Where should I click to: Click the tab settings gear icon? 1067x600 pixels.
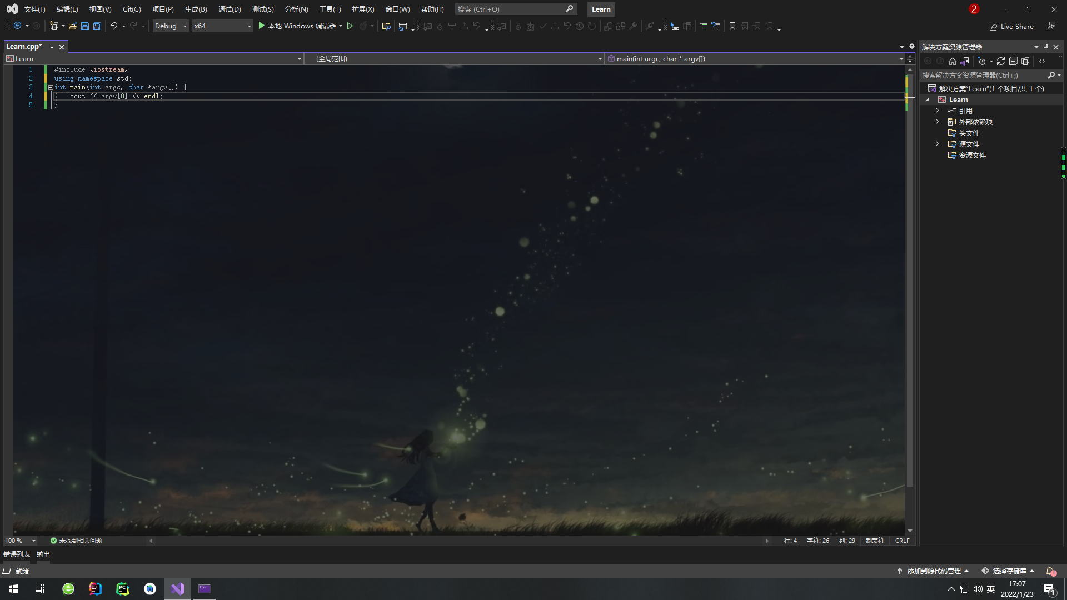click(912, 47)
